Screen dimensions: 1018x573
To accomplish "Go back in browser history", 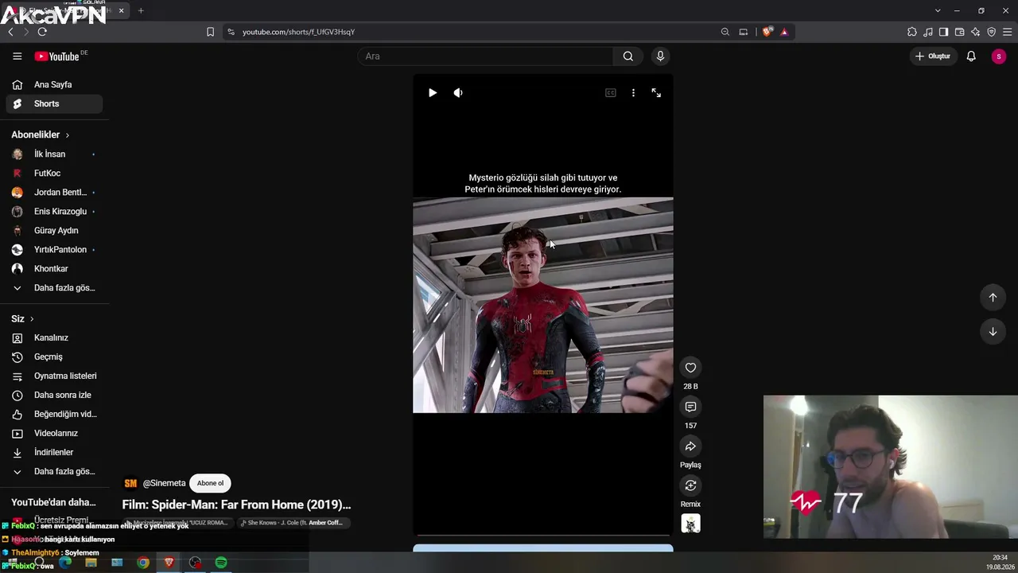I will (x=10, y=32).
